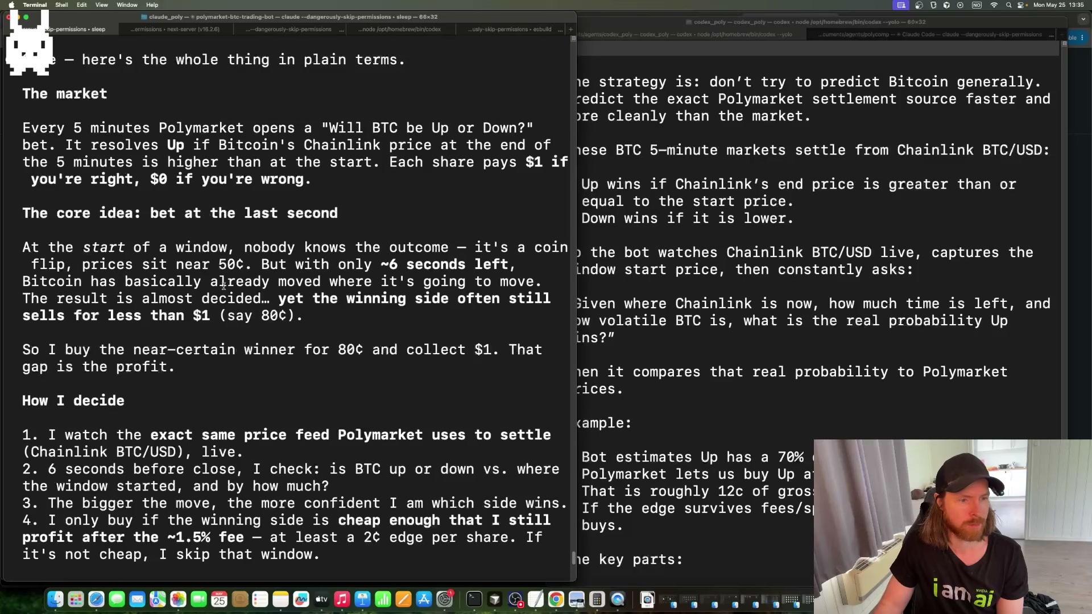Launch Safari from the Dock
Image resolution: width=1092 pixels, height=614 pixels.
(x=96, y=599)
